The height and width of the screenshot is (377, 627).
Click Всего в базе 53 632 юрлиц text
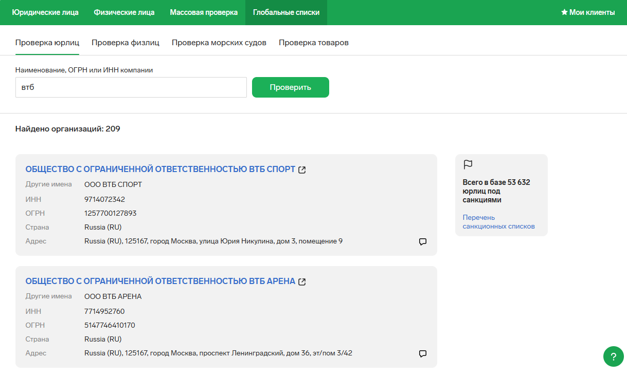[x=496, y=191]
